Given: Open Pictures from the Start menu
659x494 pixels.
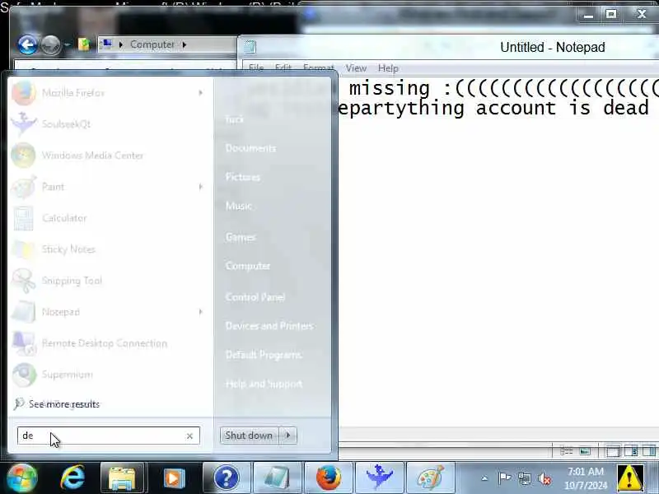Looking at the screenshot, I should click(x=242, y=177).
